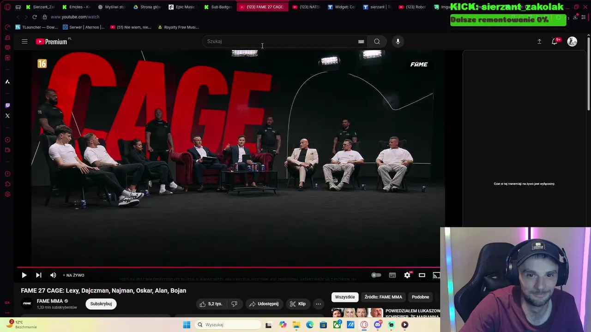Dislike the video with thumbs-down
Image resolution: width=591 pixels, height=332 pixels.
pos(234,304)
